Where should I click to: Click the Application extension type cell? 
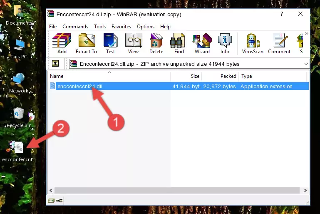(266, 86)
